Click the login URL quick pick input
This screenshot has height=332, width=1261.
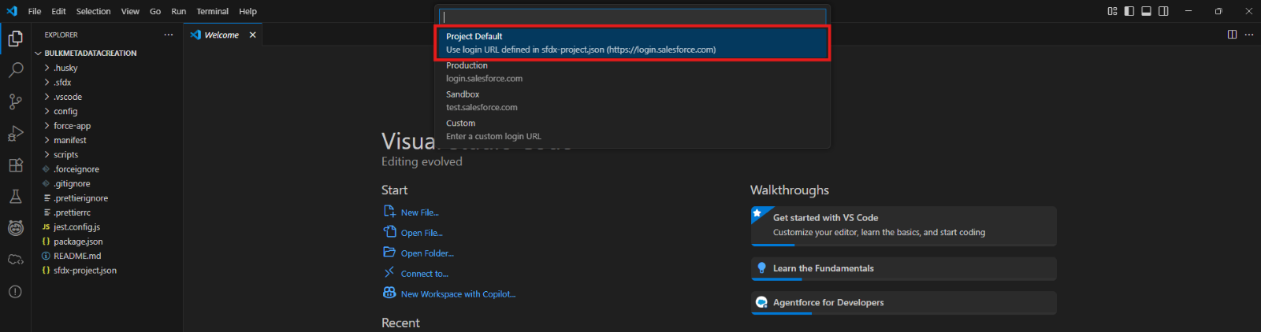(632, 17)
